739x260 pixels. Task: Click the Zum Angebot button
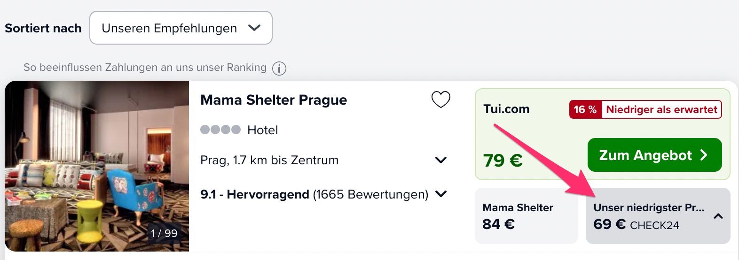click(x=654, y=155)
